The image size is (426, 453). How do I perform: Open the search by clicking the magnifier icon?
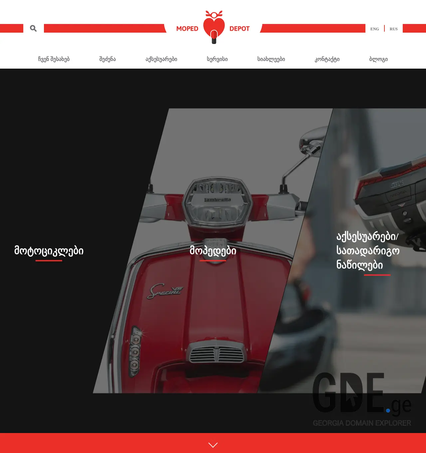(x=33, y=28)
